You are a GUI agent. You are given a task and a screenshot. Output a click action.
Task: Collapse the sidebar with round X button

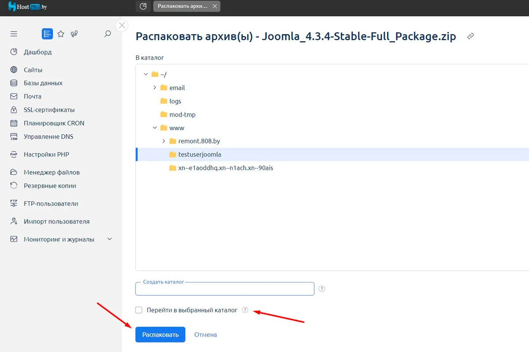point(122,25)
